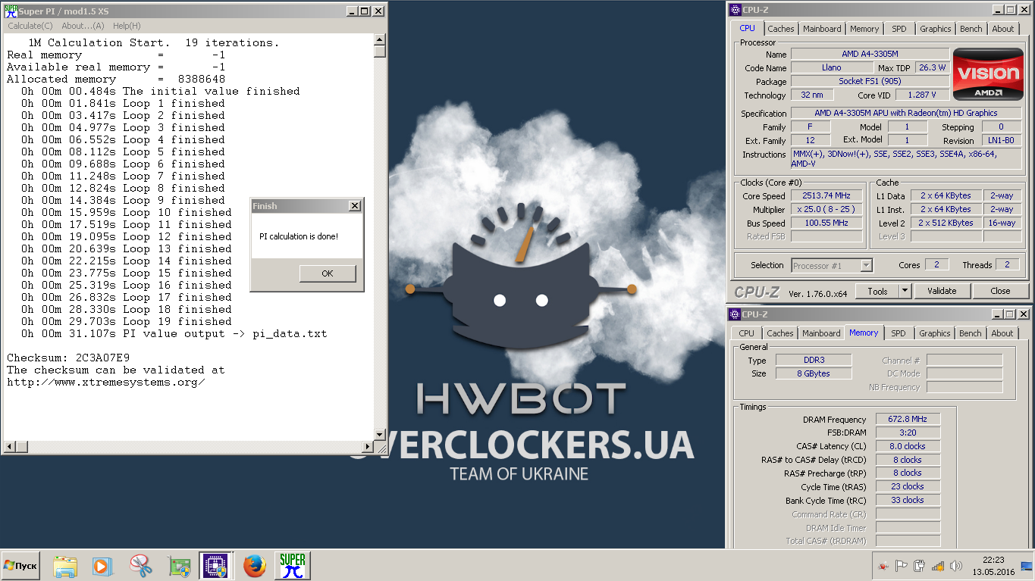
Task: Switch to Graphics tab in the CPU-Z memory window
Action: (935, 333)
